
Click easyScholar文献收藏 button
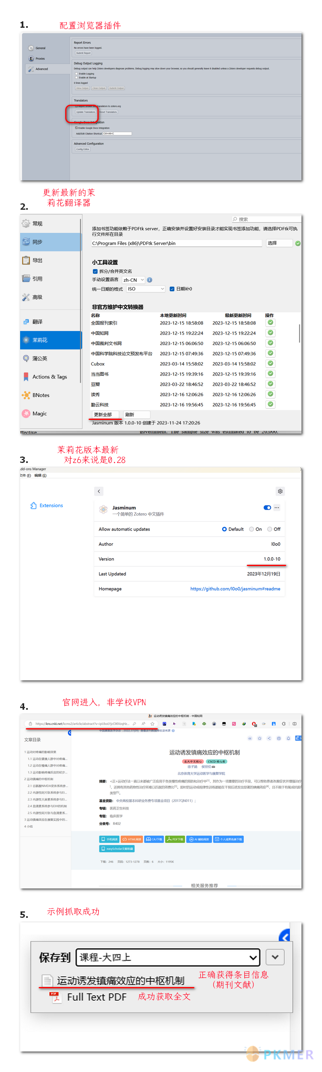pos(117,849)
